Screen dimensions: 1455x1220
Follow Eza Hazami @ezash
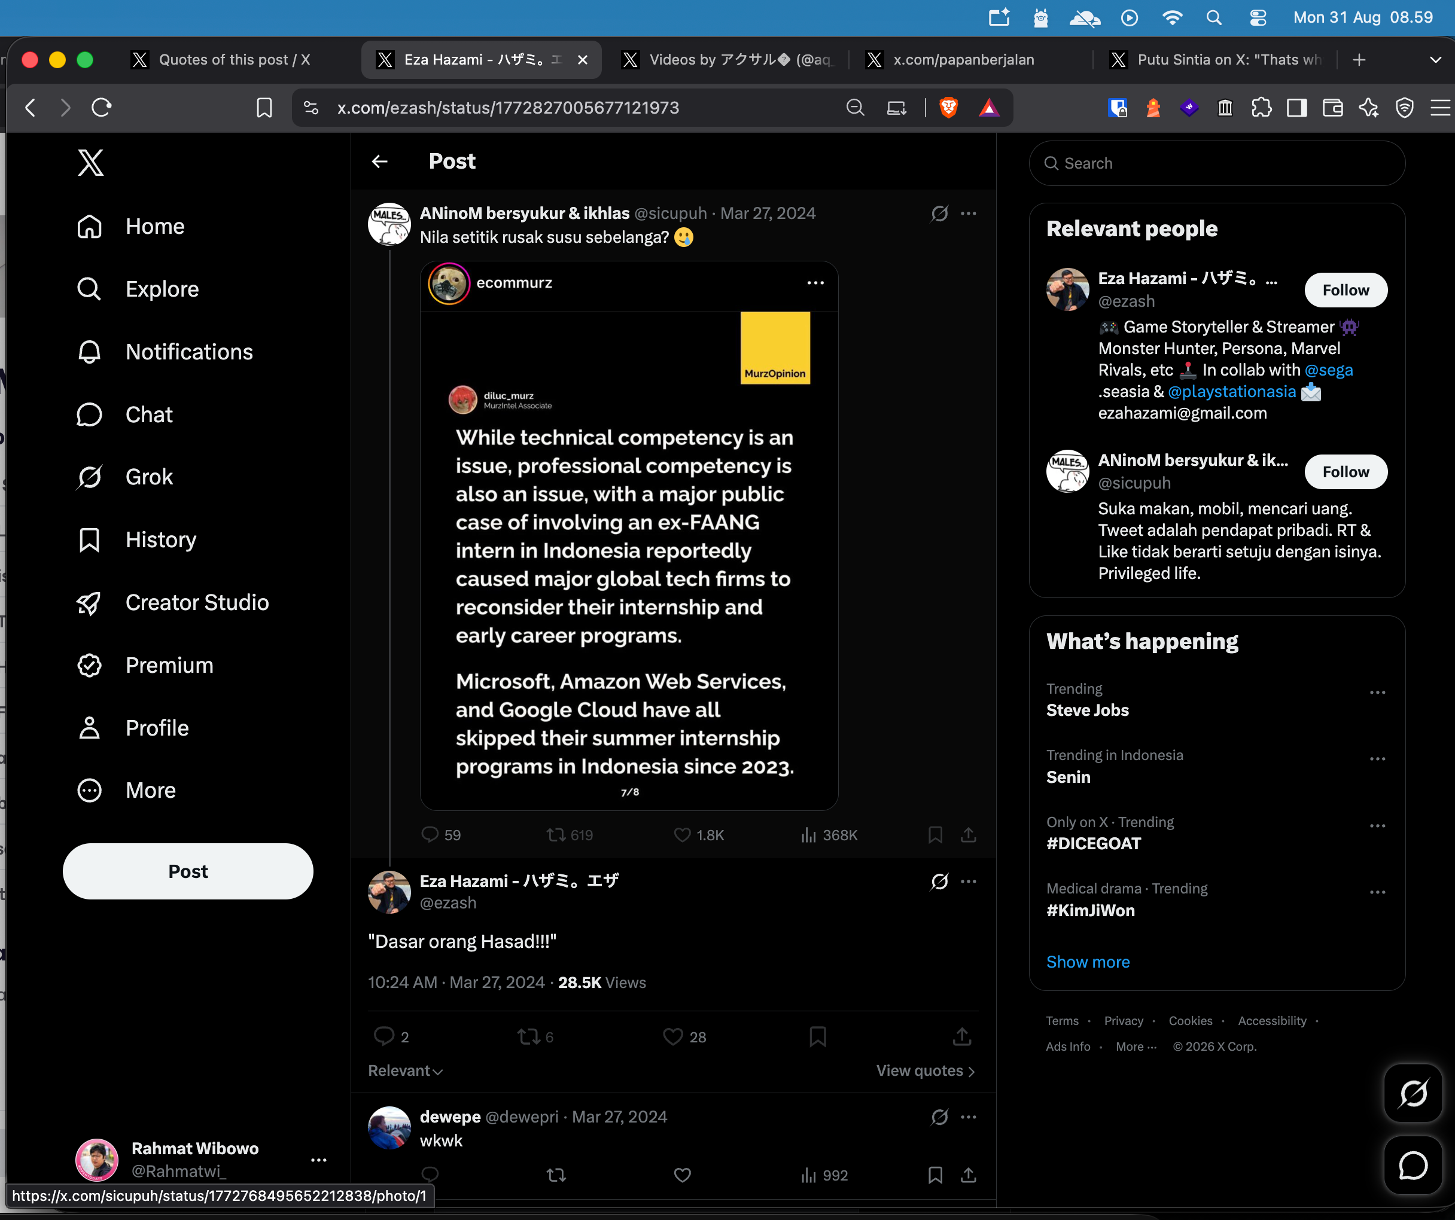[1346, 290]
